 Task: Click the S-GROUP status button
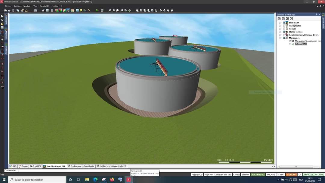coord(291,175)
